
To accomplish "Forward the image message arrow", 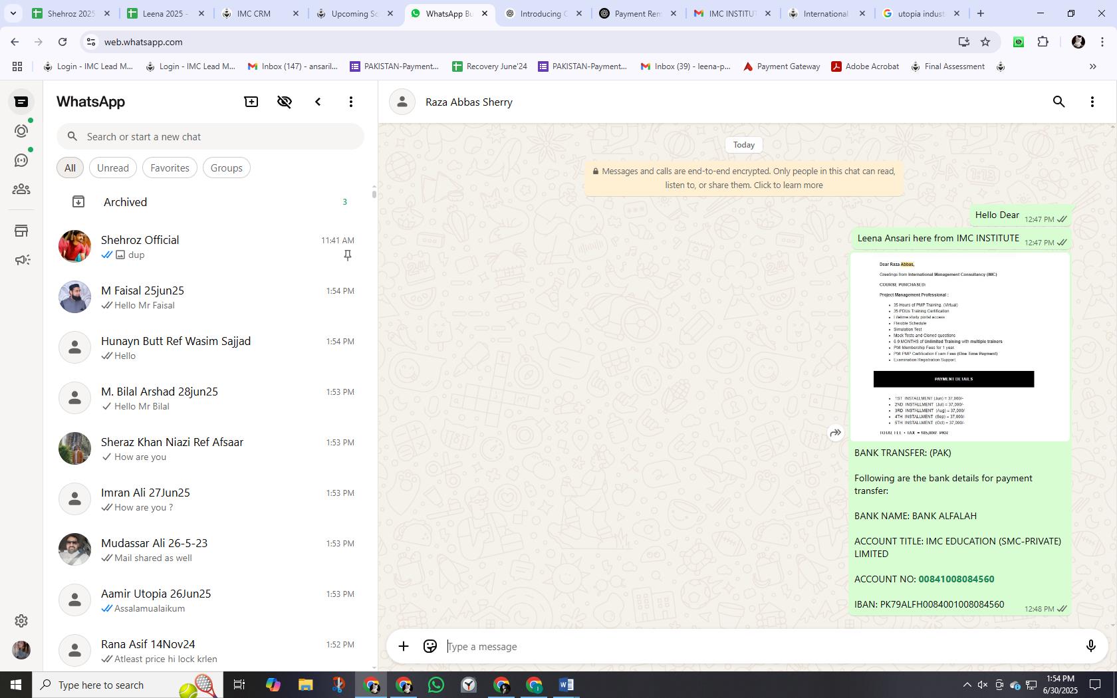I will 836,433.
